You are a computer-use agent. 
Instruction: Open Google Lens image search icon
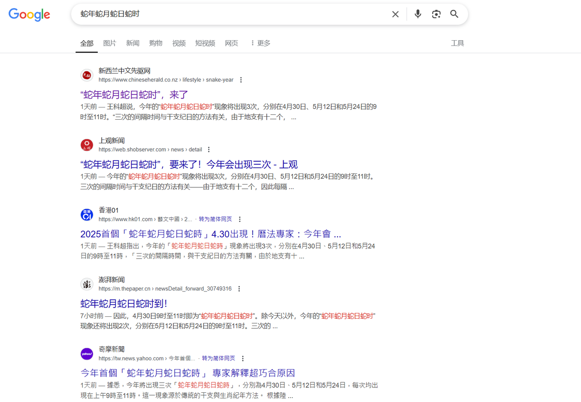pyautogui.click(x=436, y=14)
